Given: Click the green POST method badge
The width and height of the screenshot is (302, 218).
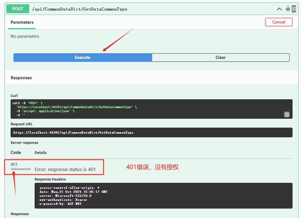Looking at the screenshot, I should [18, 9].
